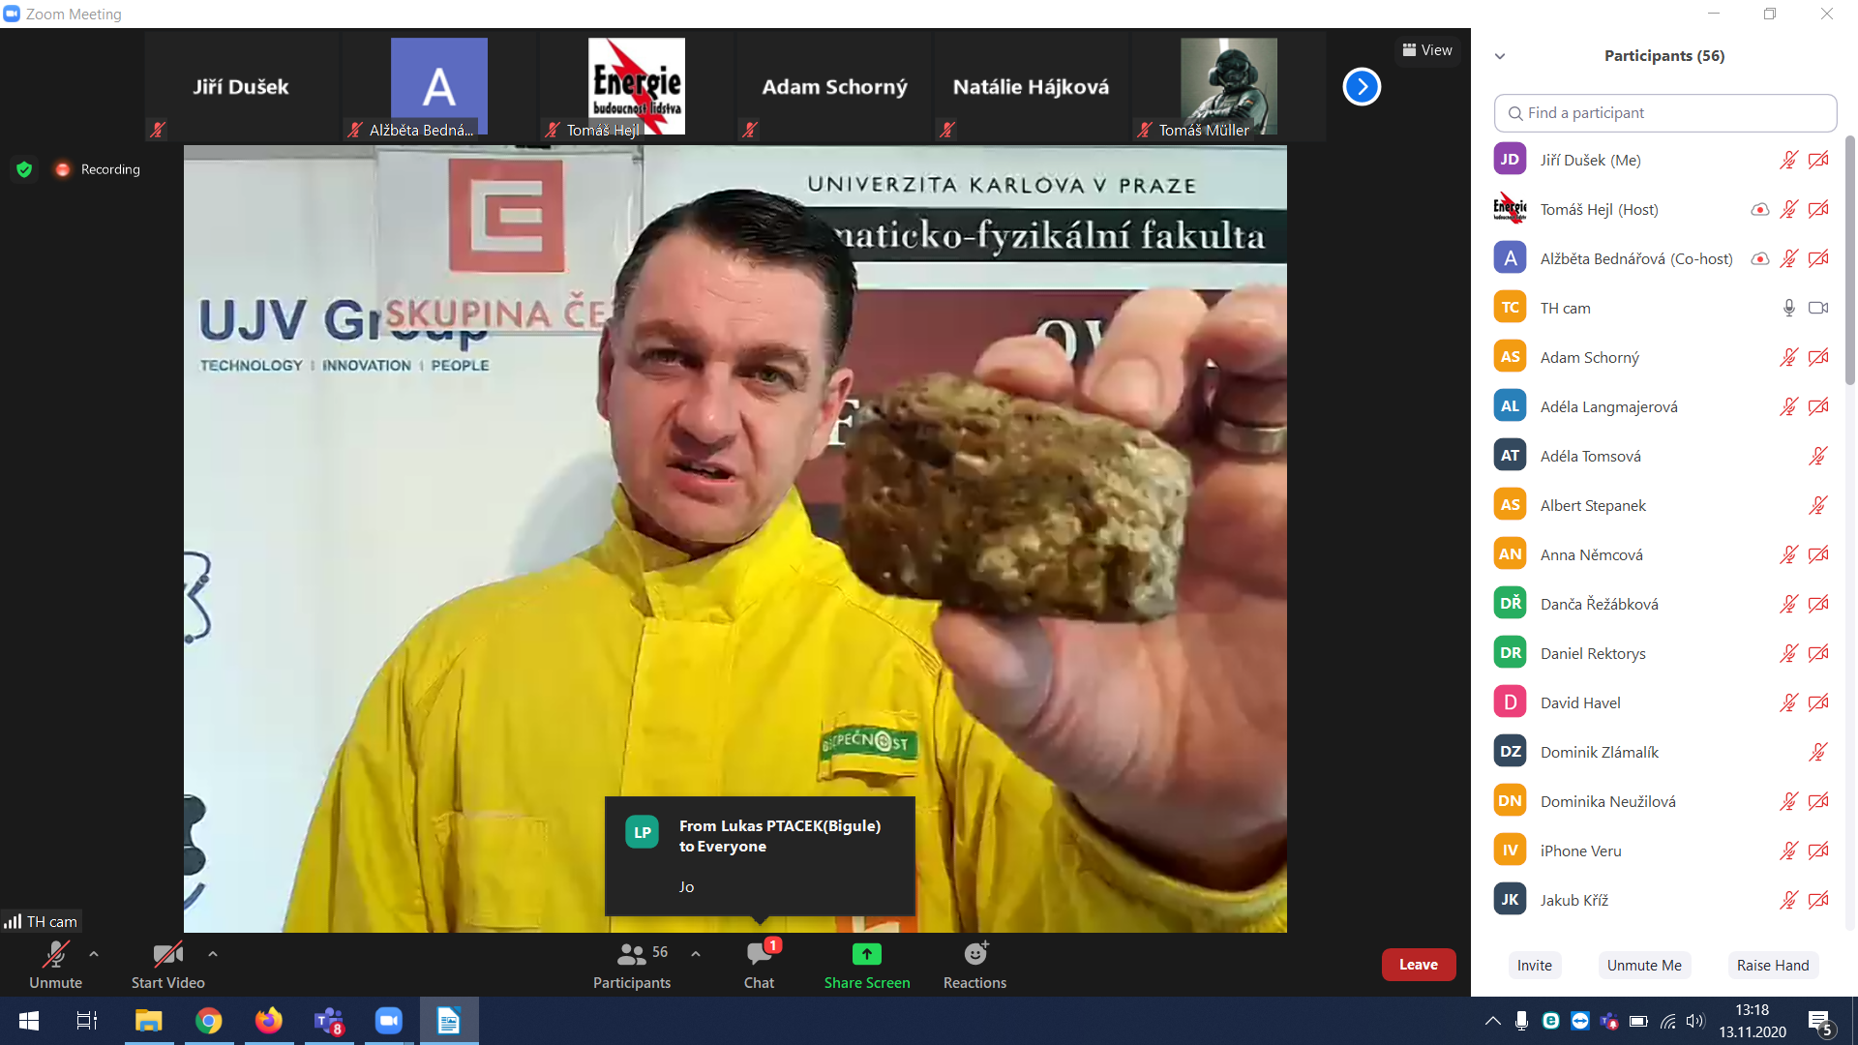
Task: Open Zoom app from taskbar
Action: [x=388, y=1021]
